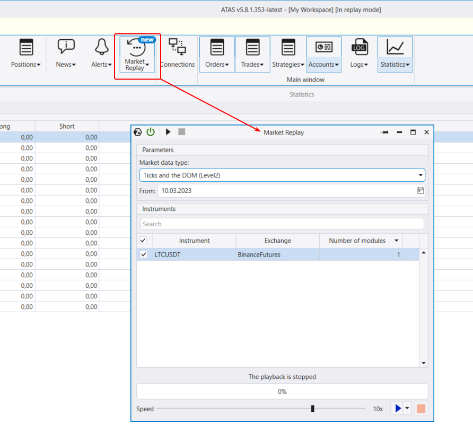Open the Orders menu
Viewport: 473px width, 434px height.
coord(217,65)
